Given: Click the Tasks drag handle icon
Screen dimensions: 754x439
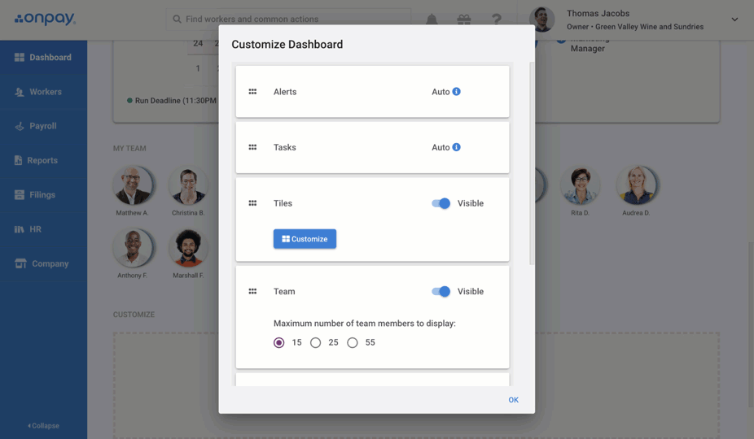Looking at the screenshot, I should click(x=252, y=147).
